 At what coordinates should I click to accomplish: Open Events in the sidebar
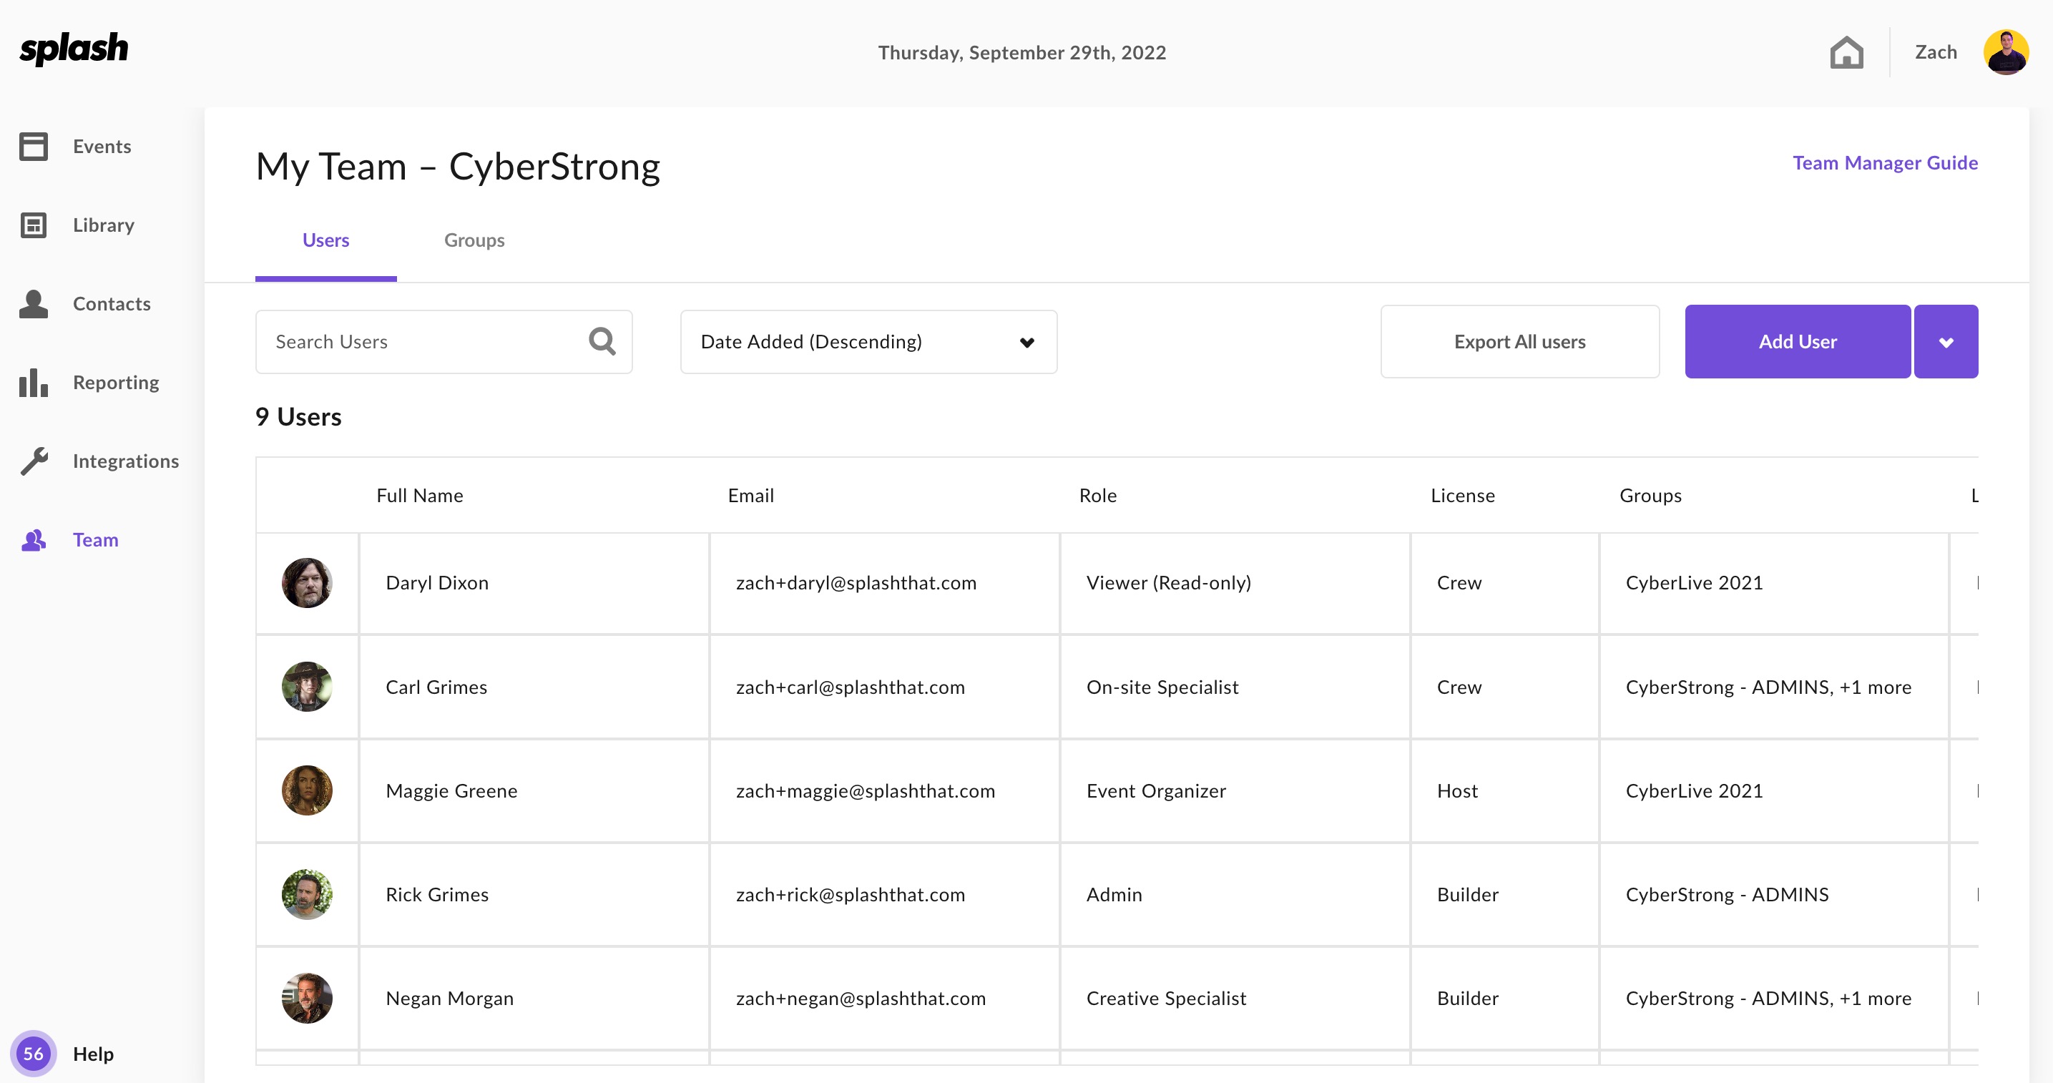(x=102, y=147)
